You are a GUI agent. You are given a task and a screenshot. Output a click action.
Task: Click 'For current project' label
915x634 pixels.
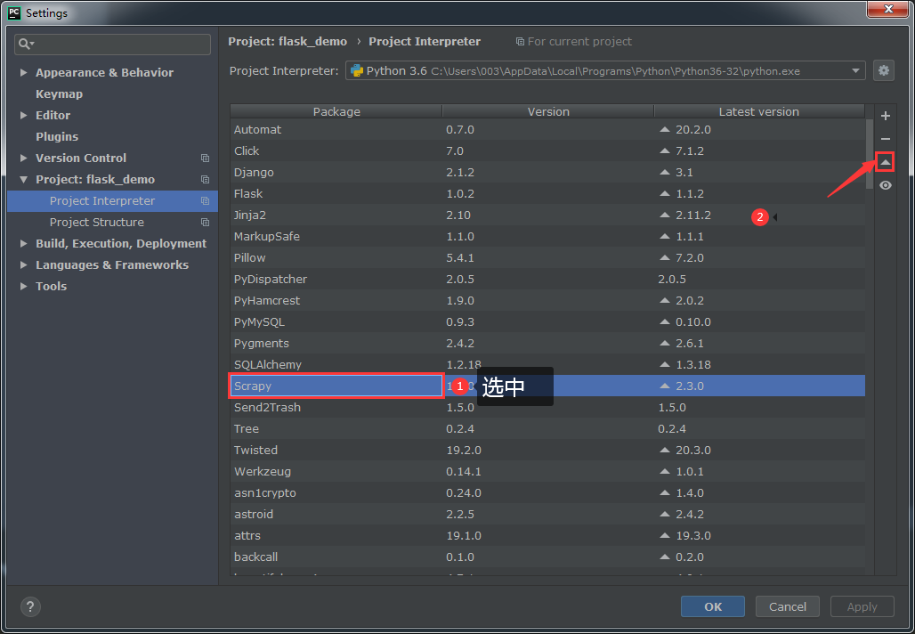579,42
